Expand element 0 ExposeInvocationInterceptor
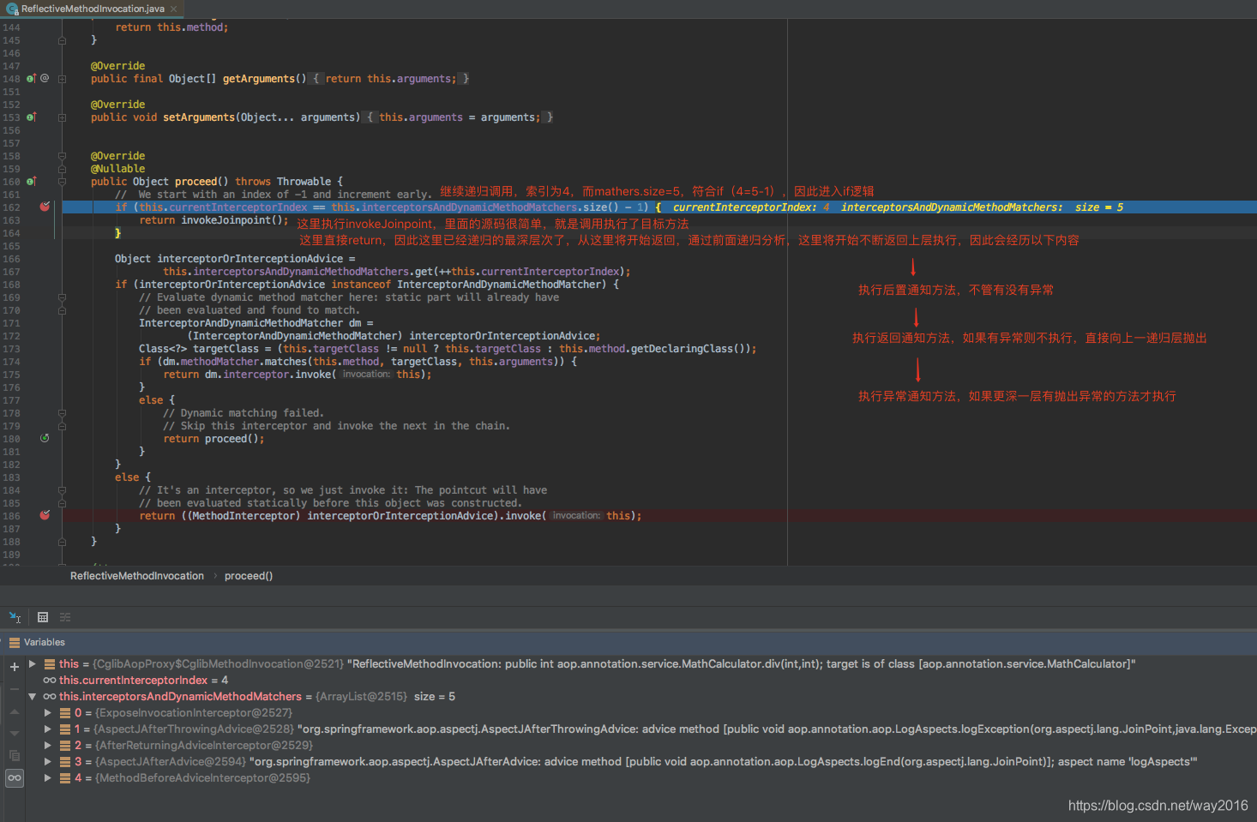Screen dimensions: 1257x822 [48, 713]
